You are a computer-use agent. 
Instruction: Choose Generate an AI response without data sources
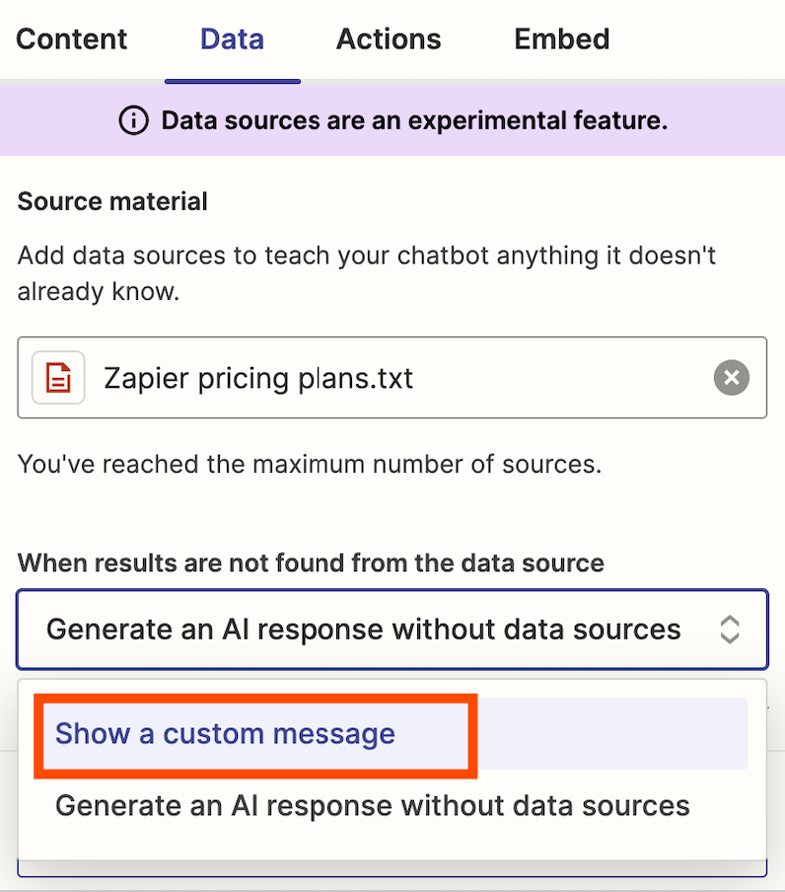[371, 805]
